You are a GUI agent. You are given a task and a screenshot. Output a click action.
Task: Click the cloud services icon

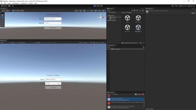coord(9,6)
